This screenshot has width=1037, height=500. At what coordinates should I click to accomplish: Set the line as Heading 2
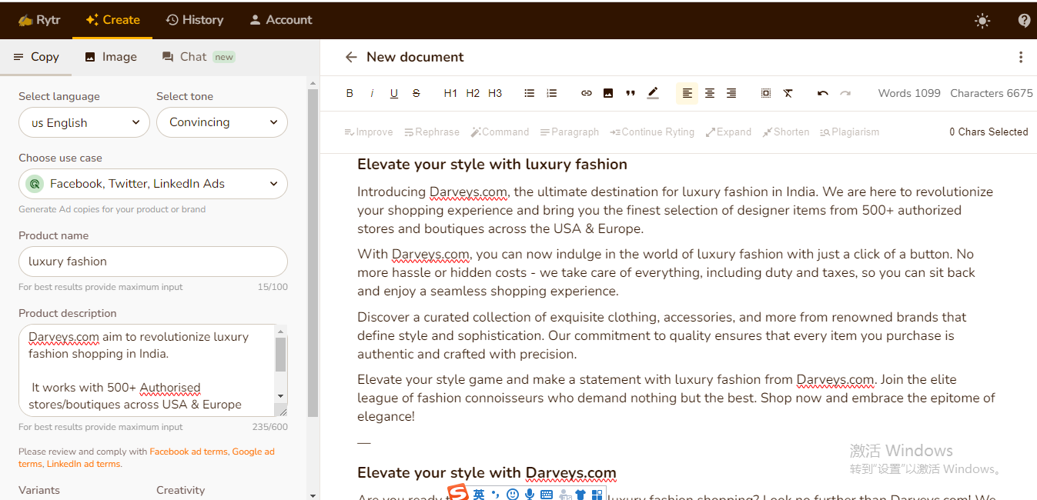point(473,93)
